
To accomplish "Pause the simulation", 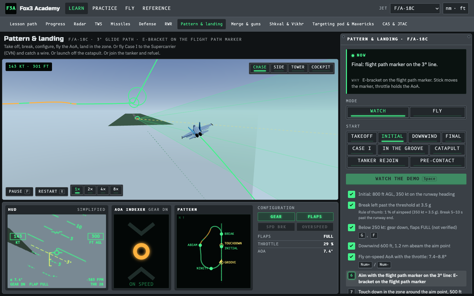I will pos(19,191).
